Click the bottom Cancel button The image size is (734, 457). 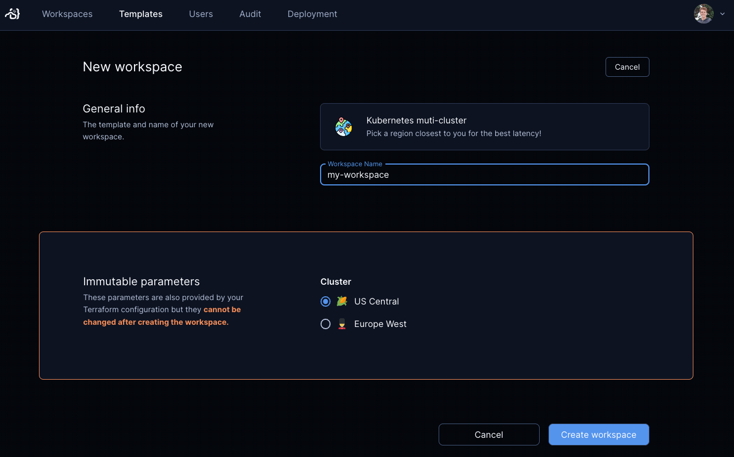[488, 434]
